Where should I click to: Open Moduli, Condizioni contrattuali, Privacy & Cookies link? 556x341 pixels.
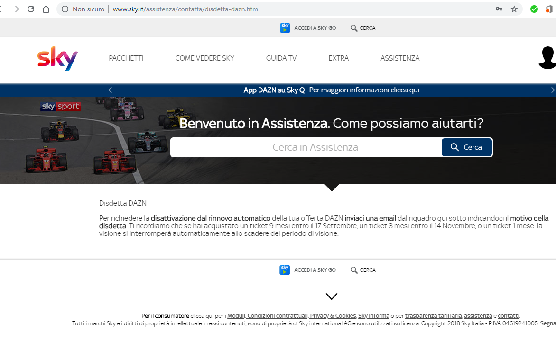tap(291, 315)
